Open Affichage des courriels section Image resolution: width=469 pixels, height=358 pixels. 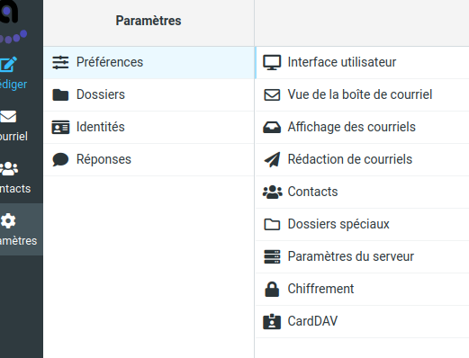point(363,127)
